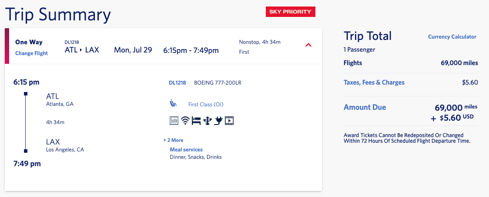The image size is (489, 197).
Task: Open Taxes, Fees & Charges breakdown
Action: point(374,82)
